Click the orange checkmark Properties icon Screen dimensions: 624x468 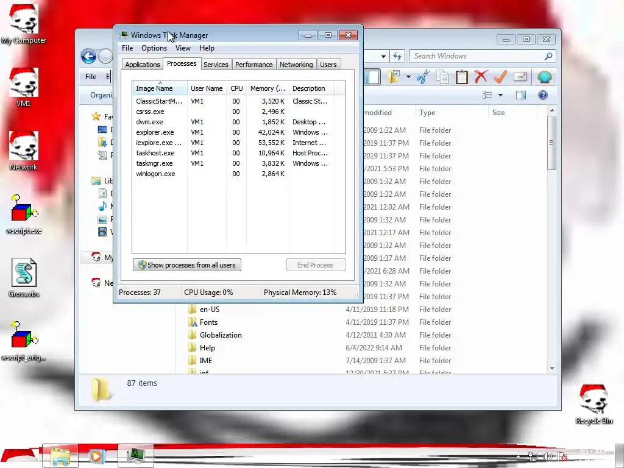pos(500,76)
